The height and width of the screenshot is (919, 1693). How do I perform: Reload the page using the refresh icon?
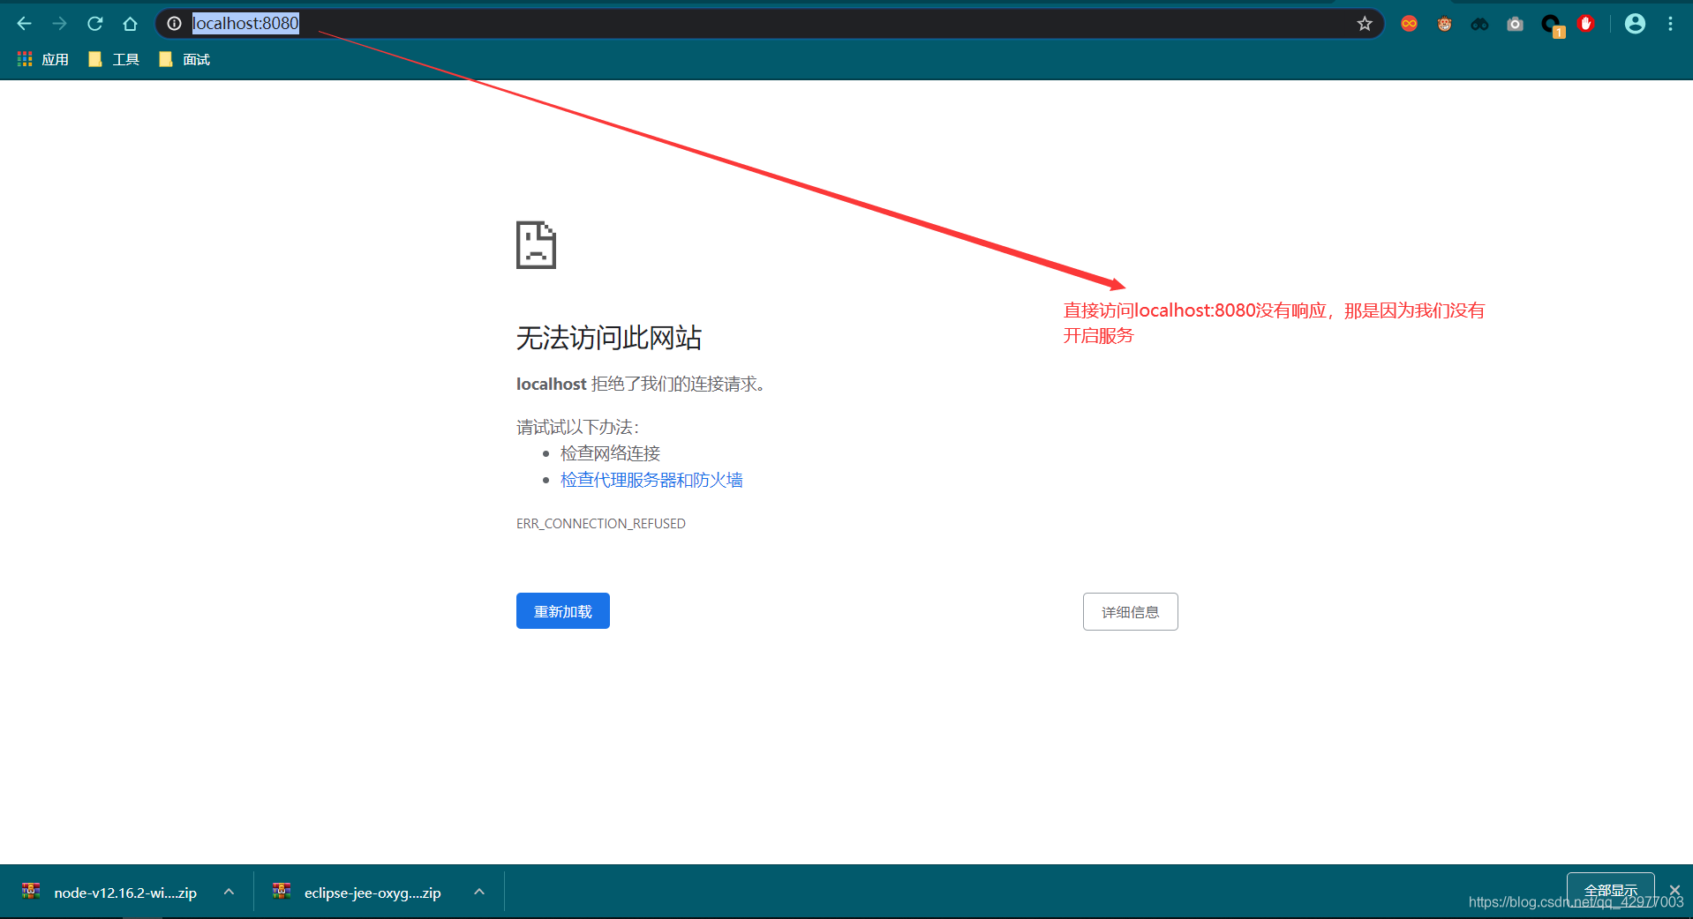pos(94,24)
